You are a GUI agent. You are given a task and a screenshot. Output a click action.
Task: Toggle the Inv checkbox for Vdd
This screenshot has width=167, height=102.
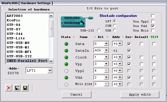[x=129, y=78]
